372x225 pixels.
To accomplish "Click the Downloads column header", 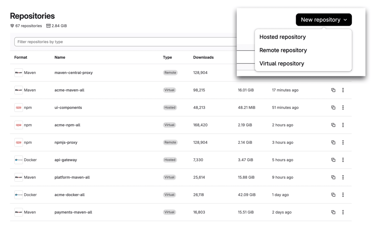I will coord(203,57).
